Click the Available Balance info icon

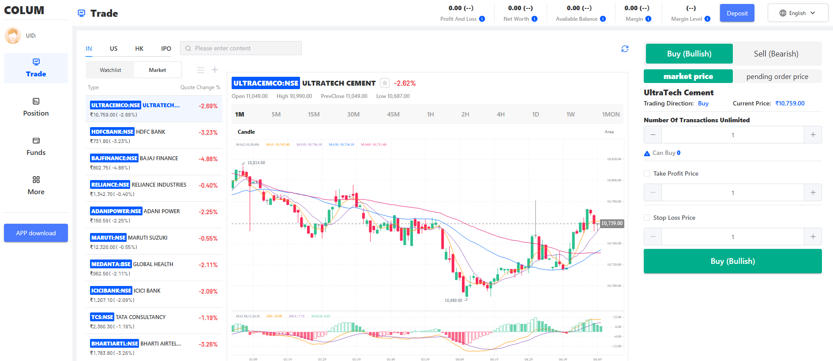point(603,19)
